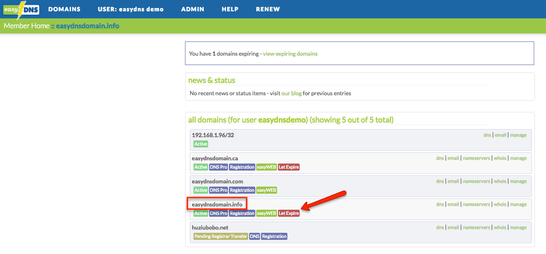Visit the our blog link
This screenshot has width=546, height=254.
click(x=292, y=93)
